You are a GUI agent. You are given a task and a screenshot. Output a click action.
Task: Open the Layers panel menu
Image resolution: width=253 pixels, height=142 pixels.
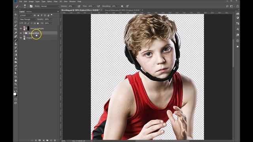click(x=58, y=11)
